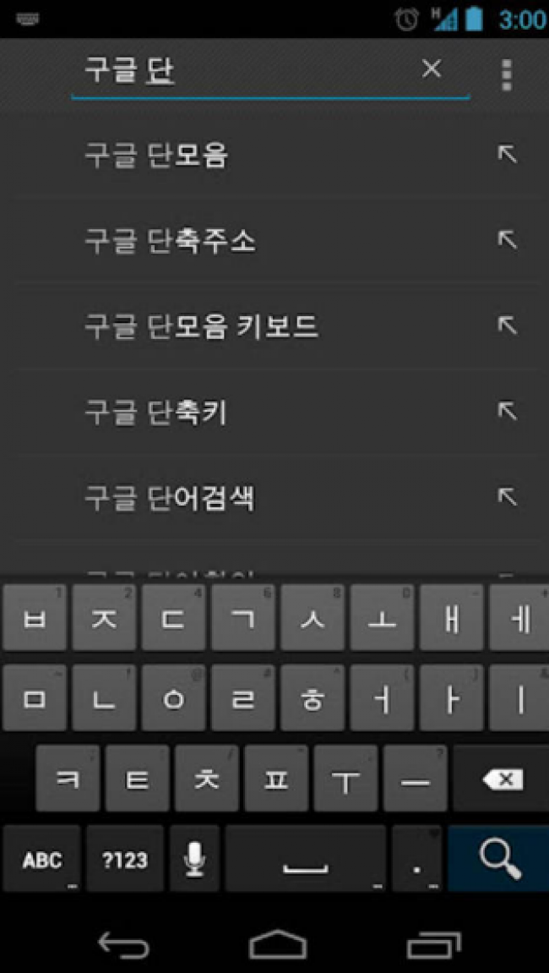
Task: Switch keyboard to ?123 symbols
Action: point(125,859)
